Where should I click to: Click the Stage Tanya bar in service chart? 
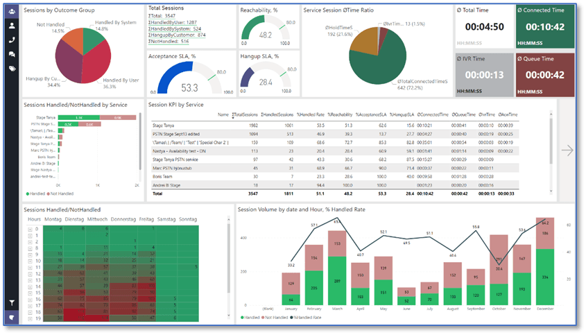(97, 118)
